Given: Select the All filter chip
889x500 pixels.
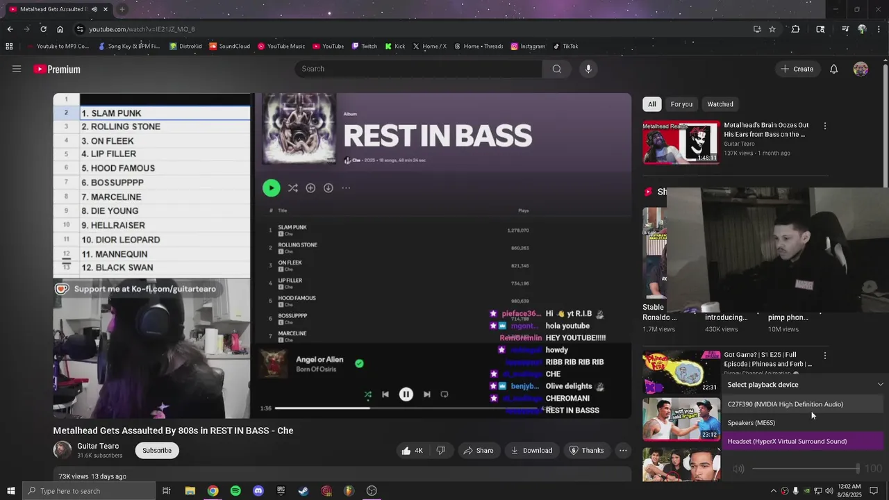Looking at the screenshot, I should coord(651,104).
